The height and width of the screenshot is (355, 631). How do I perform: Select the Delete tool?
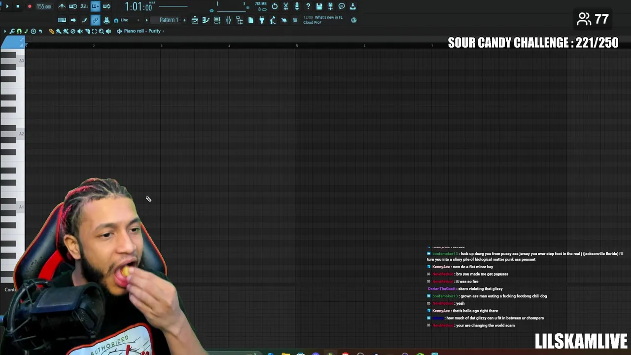click(73, 31)
